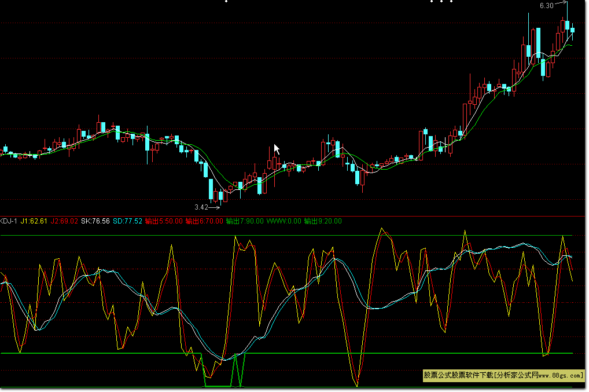The image size is (589, 392).
Task: Click the white SK:76.56 reading
Action: click(x=95, y=221)
